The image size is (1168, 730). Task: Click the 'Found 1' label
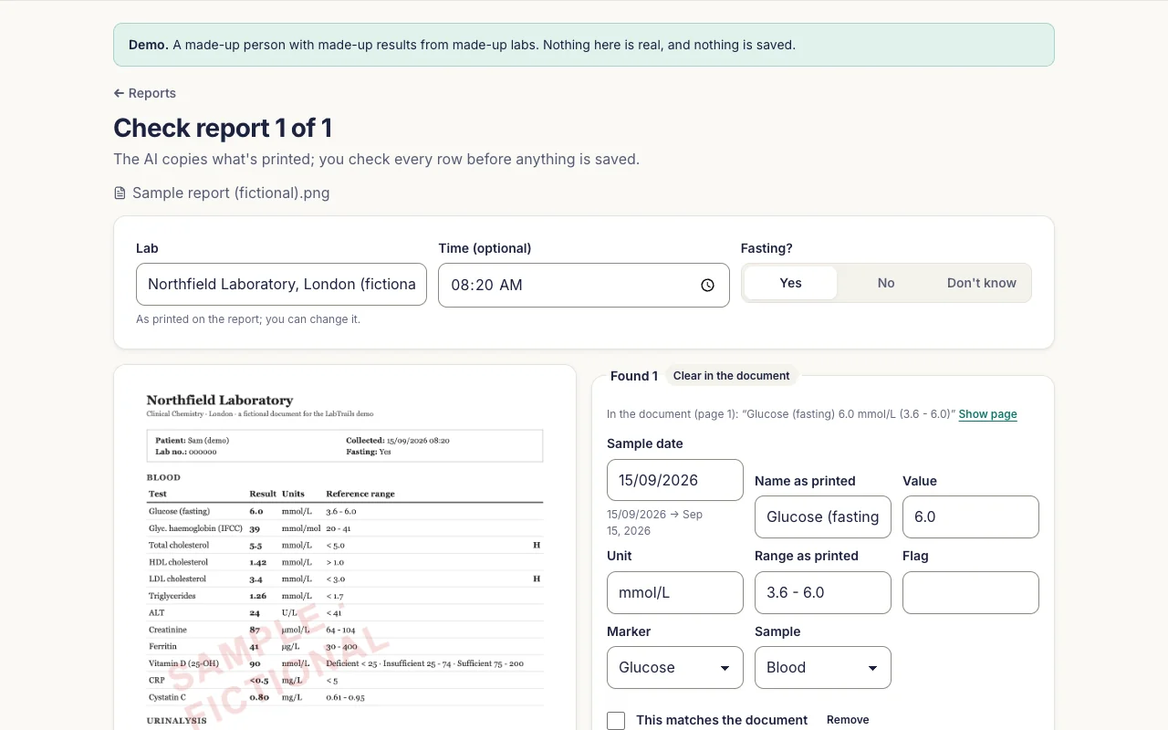634,376
